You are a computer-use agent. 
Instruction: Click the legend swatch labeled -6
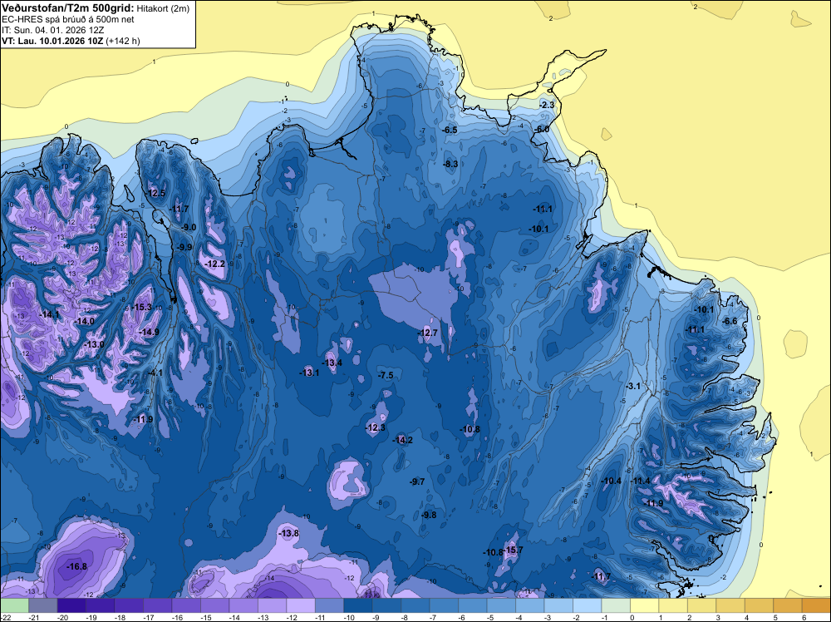coord(472,605)
